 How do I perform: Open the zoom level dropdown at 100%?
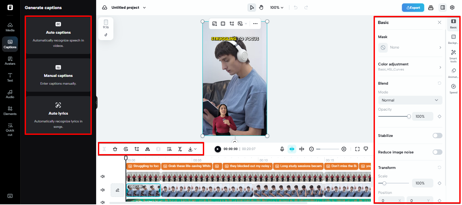(276, 7)
